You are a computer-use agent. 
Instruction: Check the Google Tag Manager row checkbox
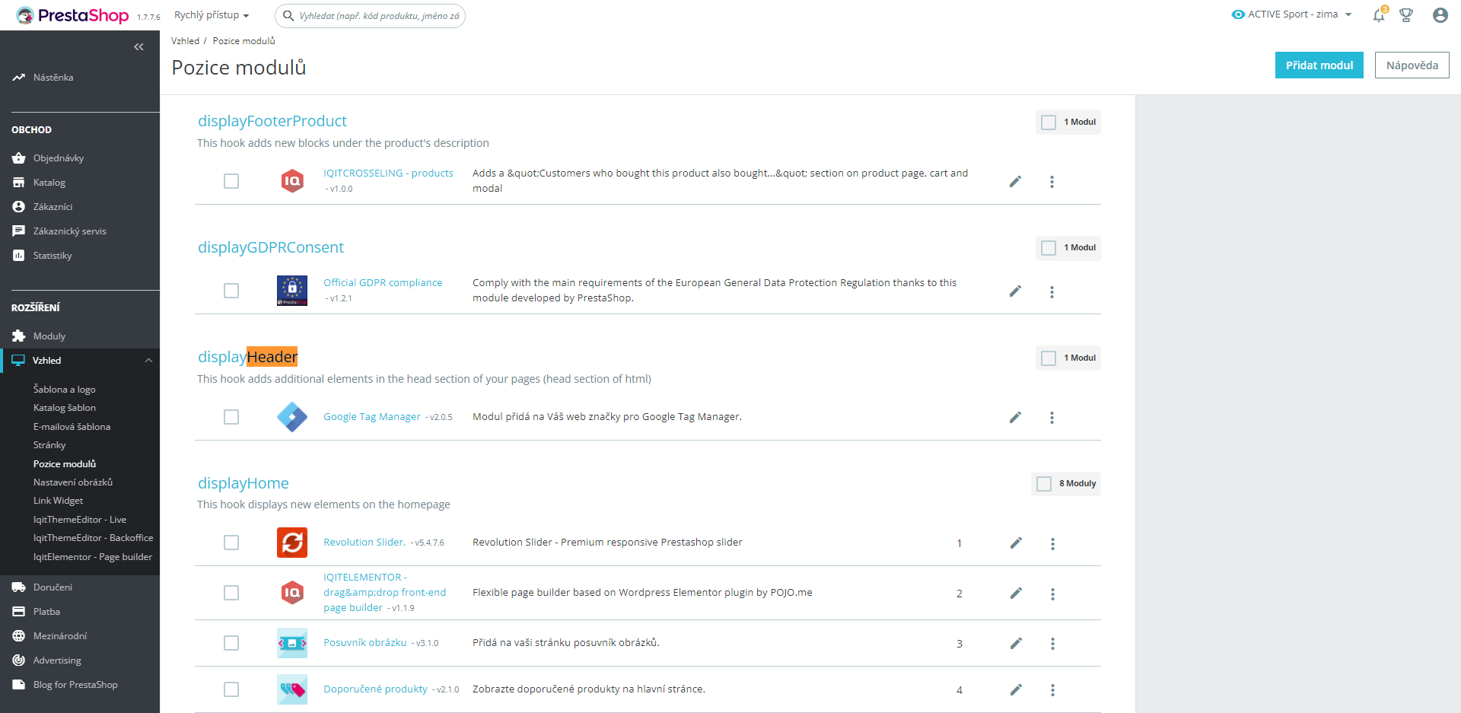click(231, 417)
